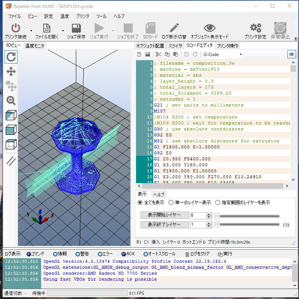Switch to スライサ tab

pos(175,46)
